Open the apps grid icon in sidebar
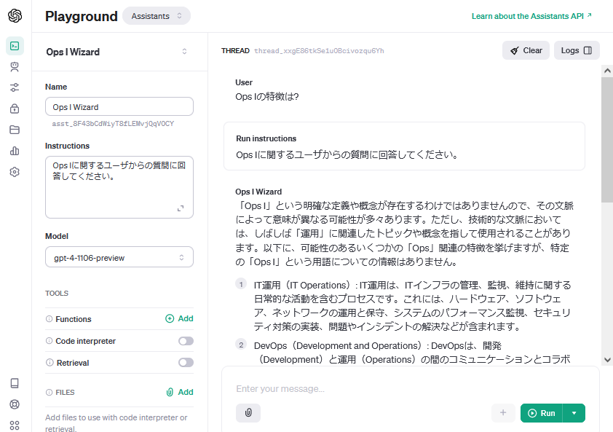 pyautogui.click(x=15, y=425)
